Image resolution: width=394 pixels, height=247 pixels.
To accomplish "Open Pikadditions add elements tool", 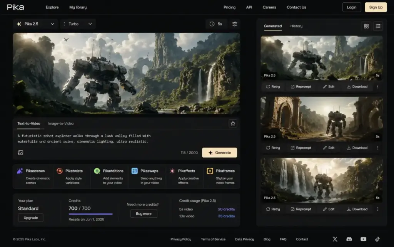I will 109,176.
